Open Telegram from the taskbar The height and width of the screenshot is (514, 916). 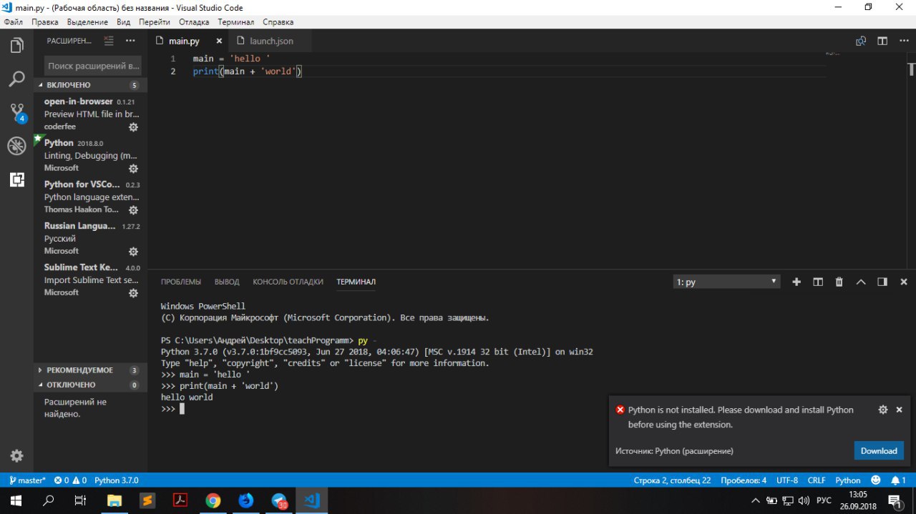(x=280, y=500)
